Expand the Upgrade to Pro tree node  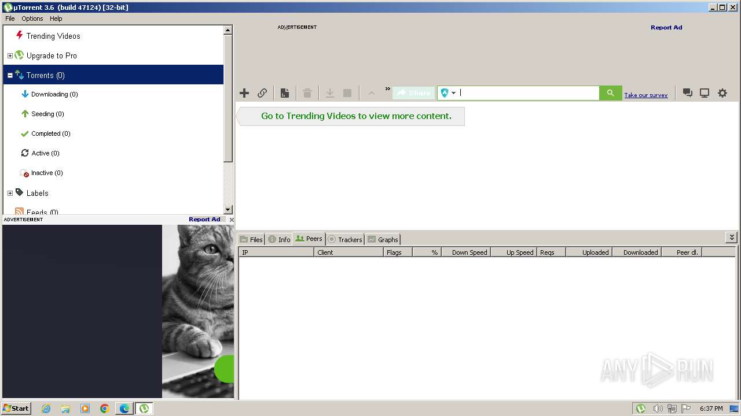point(10,55)
